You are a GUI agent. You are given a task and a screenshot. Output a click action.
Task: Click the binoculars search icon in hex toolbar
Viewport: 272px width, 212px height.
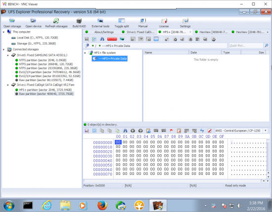click(x=125, y=130)
